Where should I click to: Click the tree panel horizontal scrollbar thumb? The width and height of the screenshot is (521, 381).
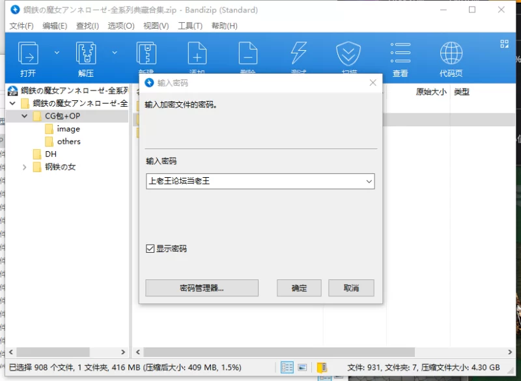(53, 352)
